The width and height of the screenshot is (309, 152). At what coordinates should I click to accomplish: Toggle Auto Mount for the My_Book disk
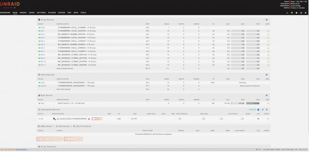point(221,119)
